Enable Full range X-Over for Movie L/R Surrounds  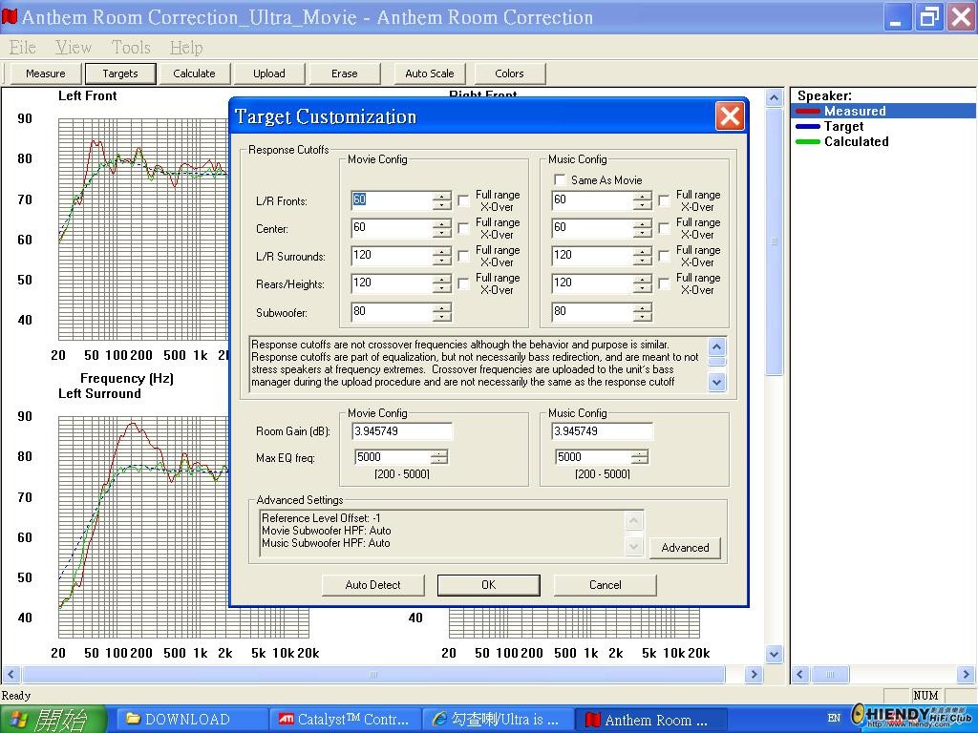tap(463, 256)
